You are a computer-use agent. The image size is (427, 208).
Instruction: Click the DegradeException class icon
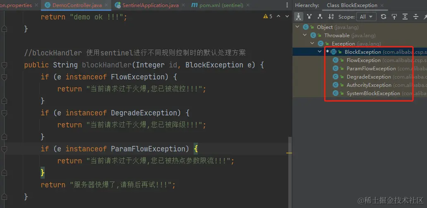(336, 77)
